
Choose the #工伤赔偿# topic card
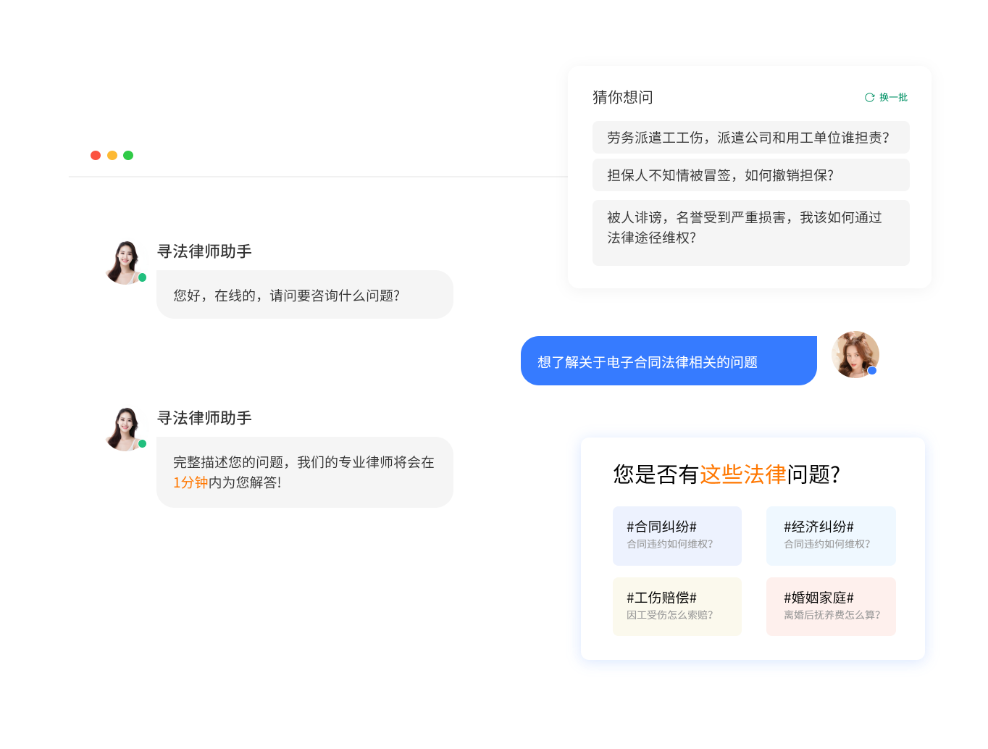(677, 606)
